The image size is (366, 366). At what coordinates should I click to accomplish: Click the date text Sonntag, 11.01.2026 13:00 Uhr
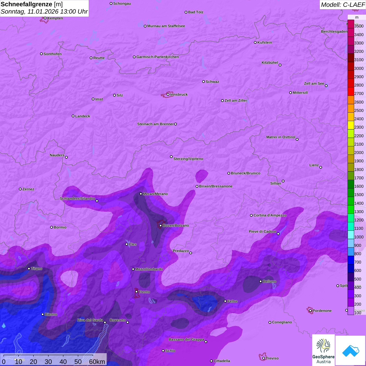(44, 12)
